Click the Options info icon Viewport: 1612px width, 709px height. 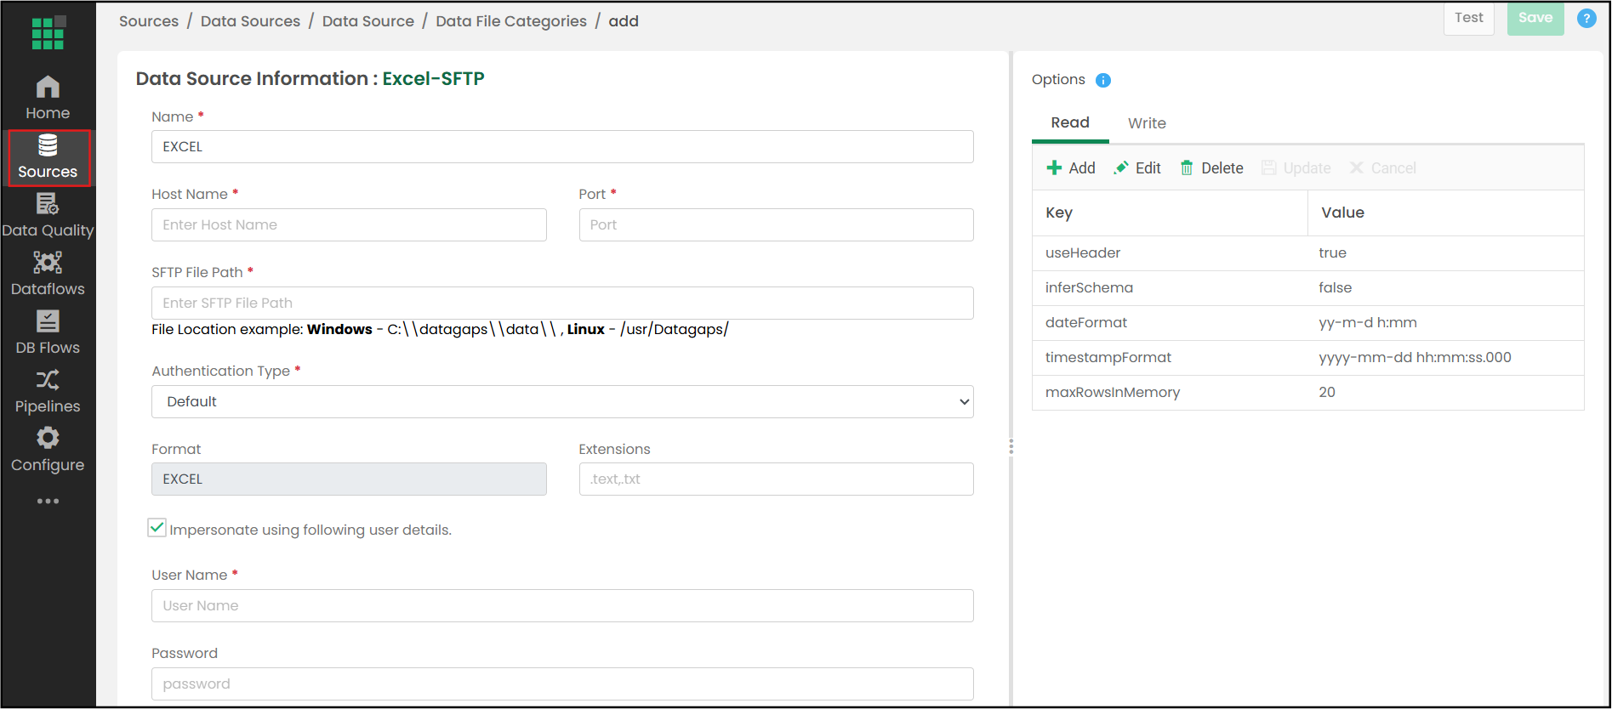pos(1103,80)
